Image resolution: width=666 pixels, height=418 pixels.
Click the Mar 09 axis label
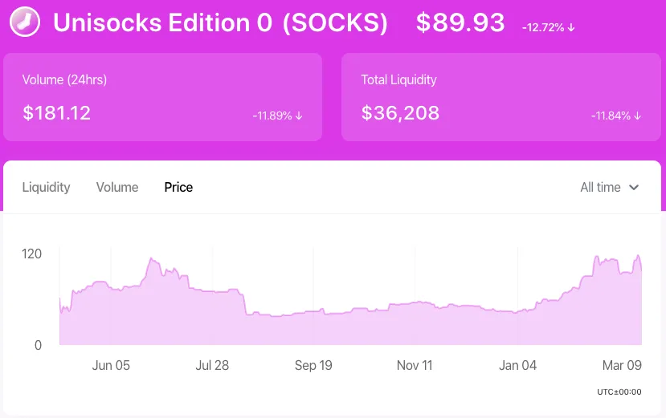pyautogui.click(x=622, y=365)
